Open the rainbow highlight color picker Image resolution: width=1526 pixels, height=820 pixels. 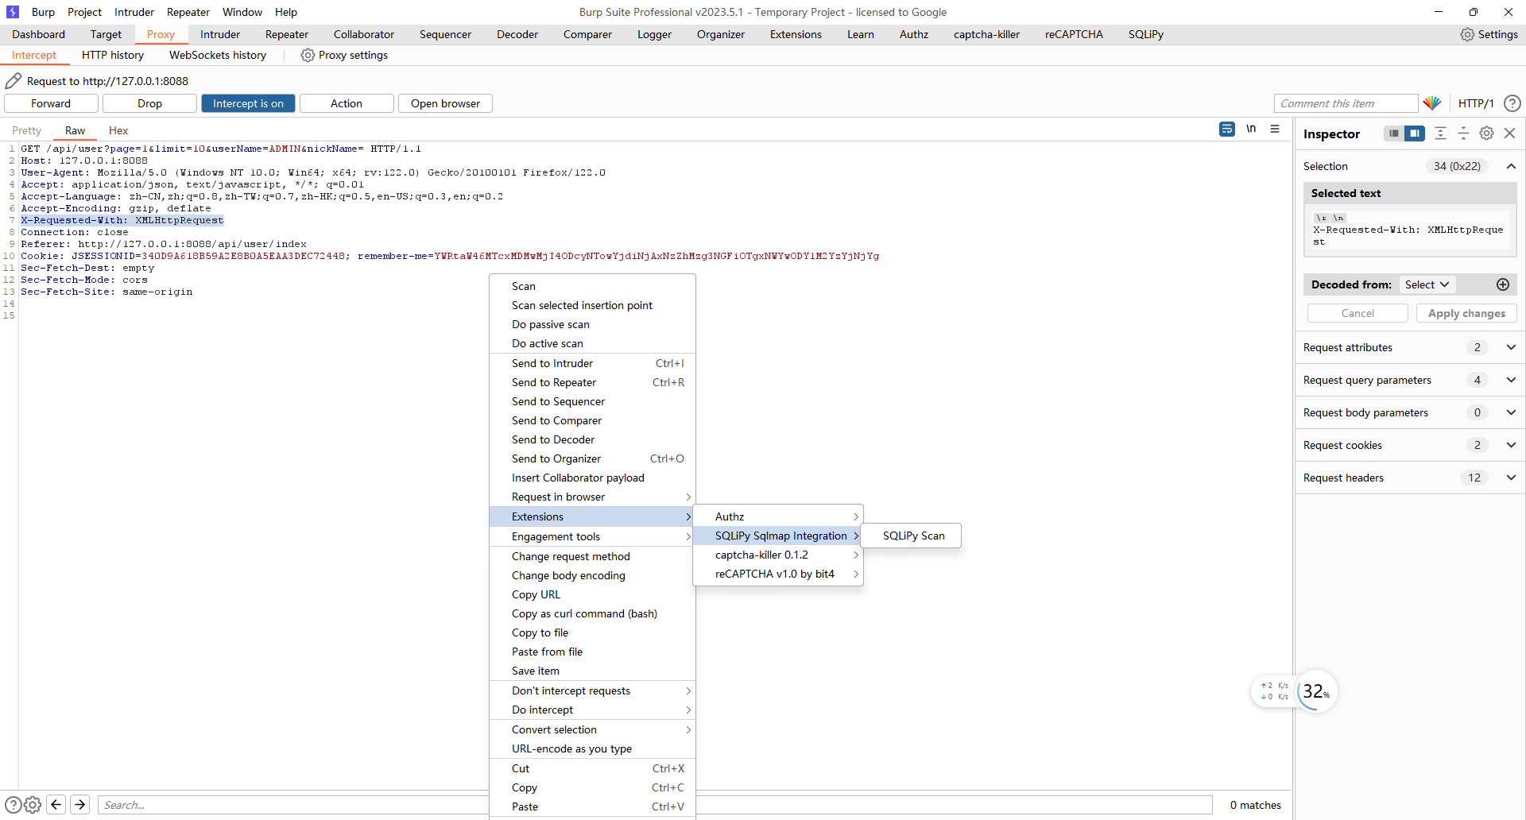1432,103
